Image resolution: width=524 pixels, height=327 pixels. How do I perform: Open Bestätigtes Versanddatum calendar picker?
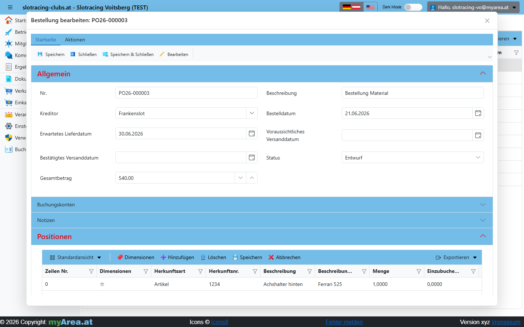[x=252, y=158]
